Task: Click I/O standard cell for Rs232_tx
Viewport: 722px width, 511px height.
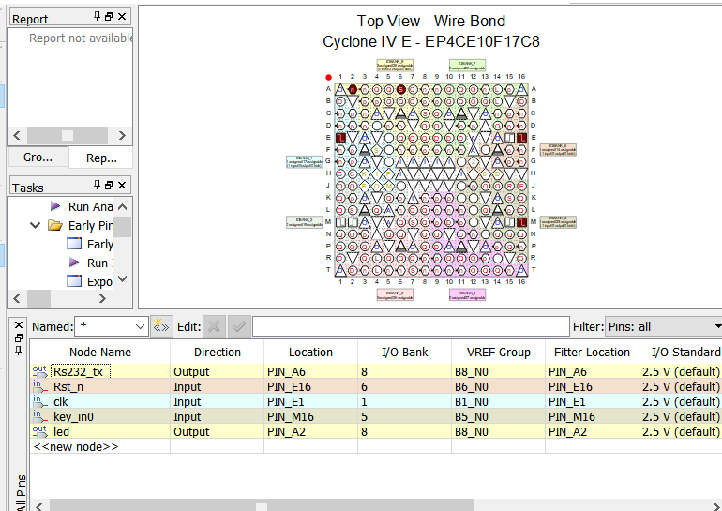Action: tap(681, 371)
